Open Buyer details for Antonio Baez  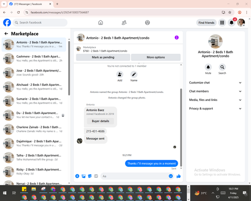point(100,121)
